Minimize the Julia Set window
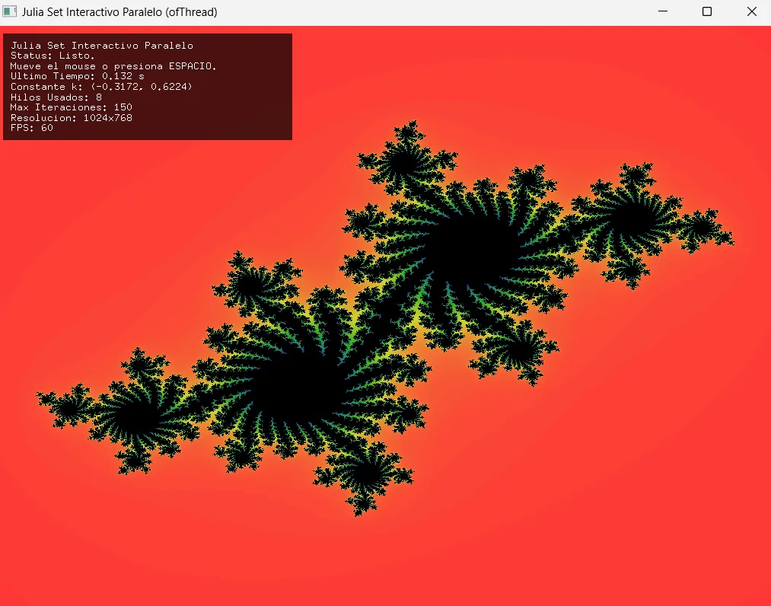 [x=663, y=11]
